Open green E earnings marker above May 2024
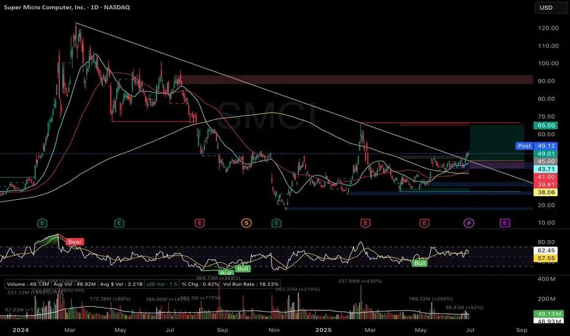The image size is (570, 336). click(x=119, y=222)
